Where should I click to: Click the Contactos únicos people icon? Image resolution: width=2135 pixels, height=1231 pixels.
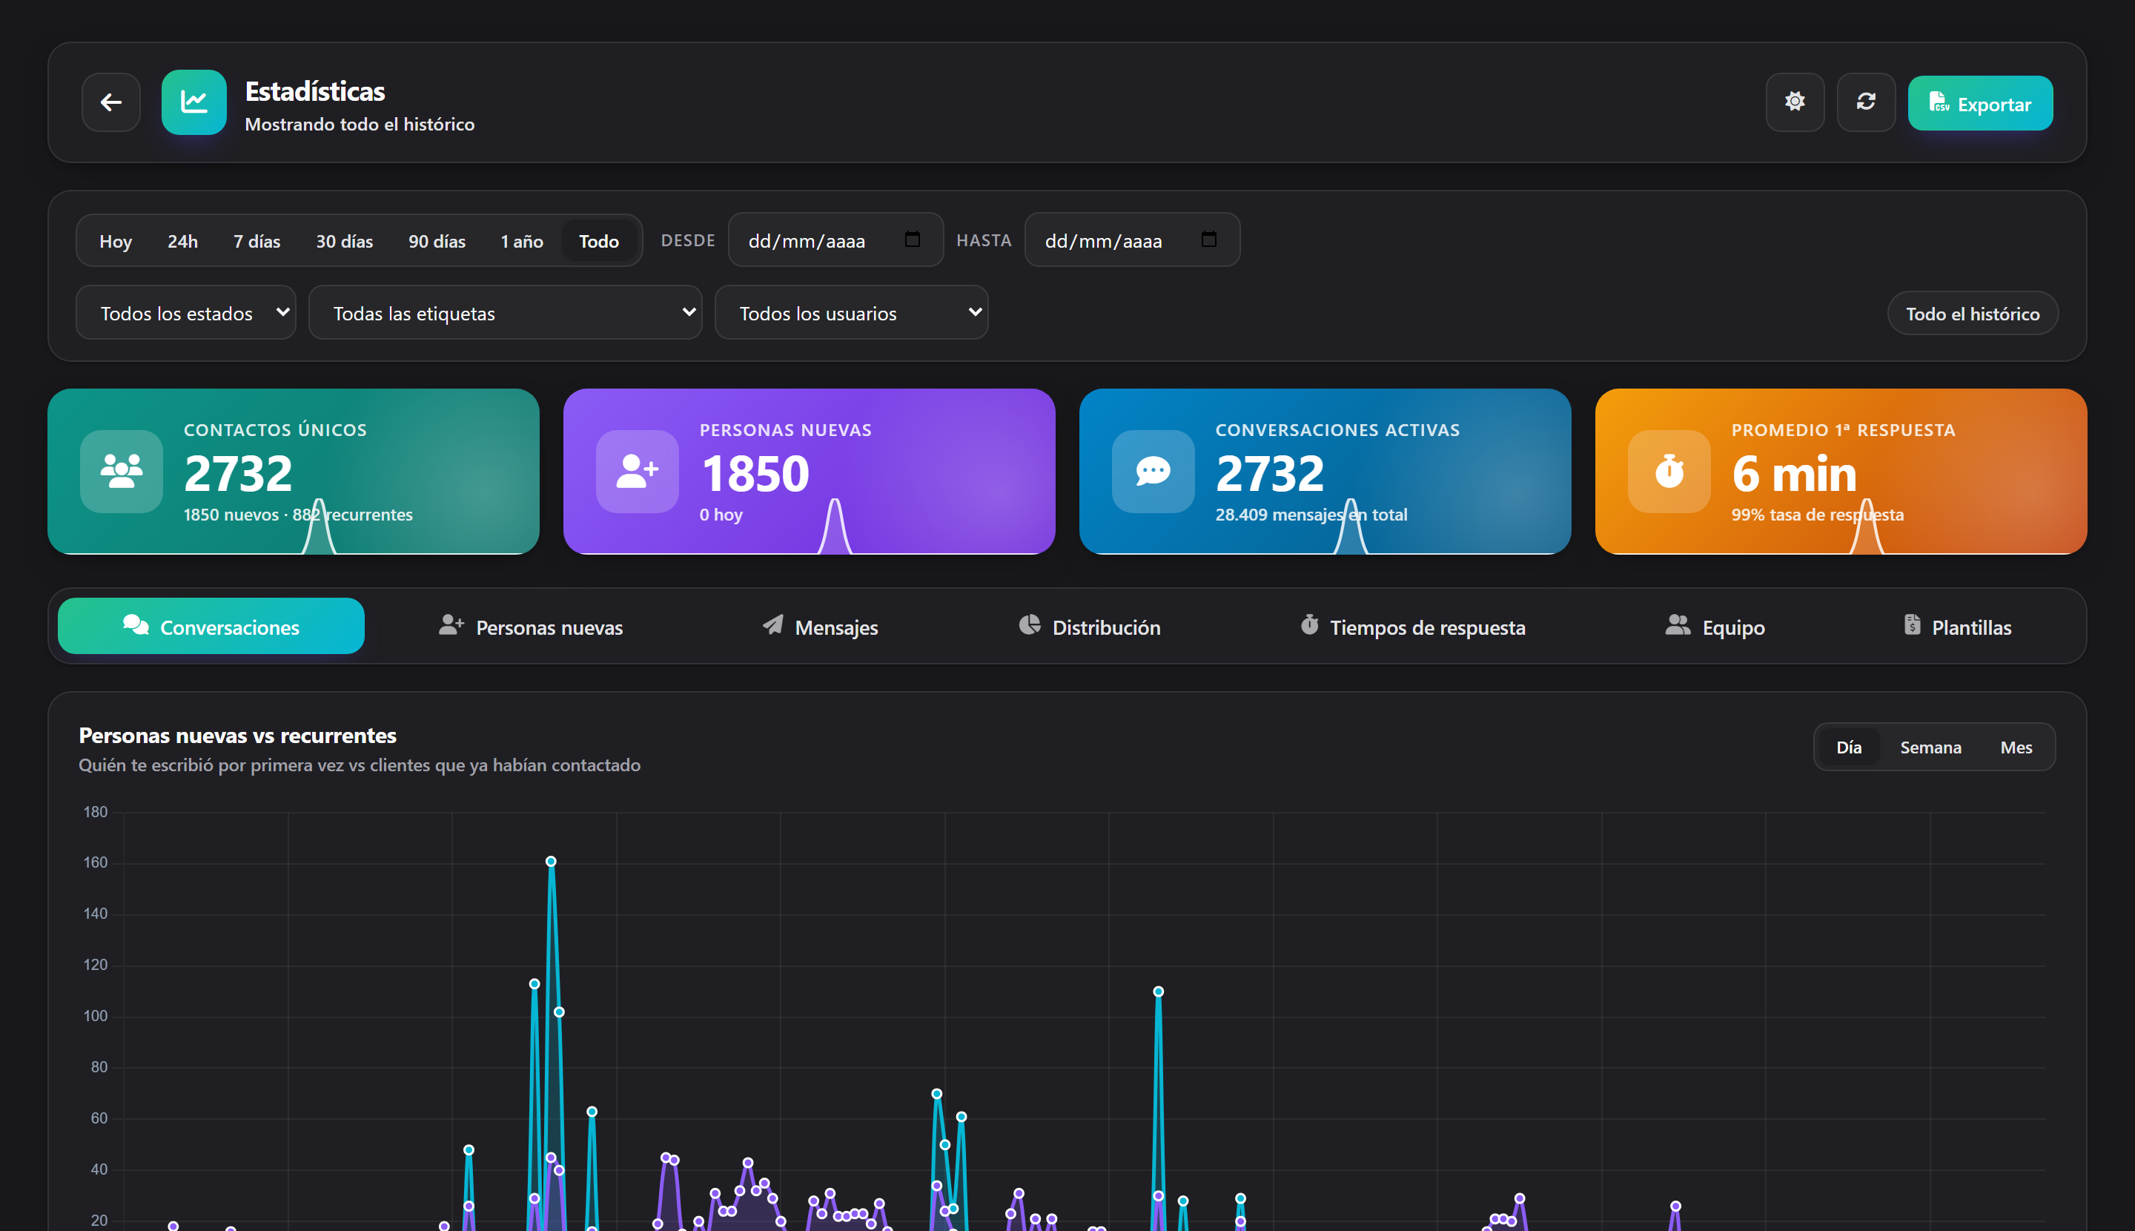(122, 472)
